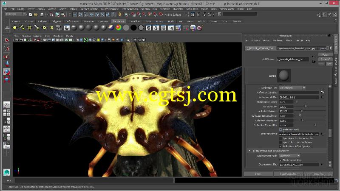Click the Presets button
The image size is (340, 191).
click(325, 59)
